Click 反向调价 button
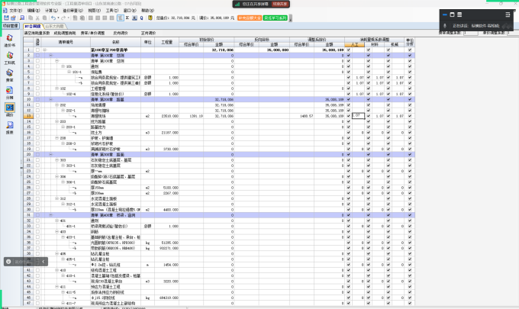Screen dimensions: 519x309 (x=121, y=33)
